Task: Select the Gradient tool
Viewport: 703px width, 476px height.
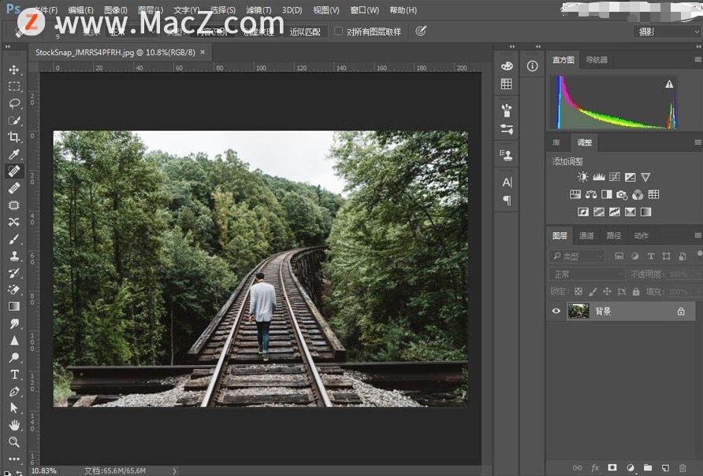Action: 14,306
